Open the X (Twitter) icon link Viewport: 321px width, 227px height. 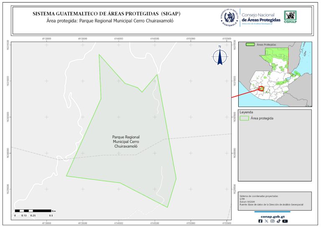click(267, 221)
